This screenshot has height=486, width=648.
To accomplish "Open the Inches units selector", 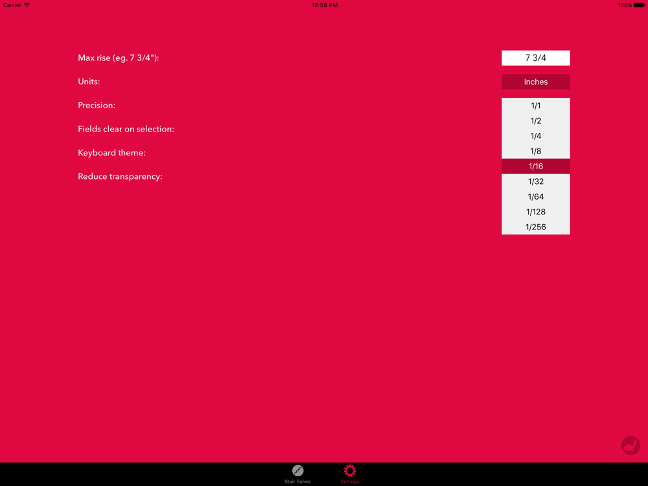I will tap(536, 82).
